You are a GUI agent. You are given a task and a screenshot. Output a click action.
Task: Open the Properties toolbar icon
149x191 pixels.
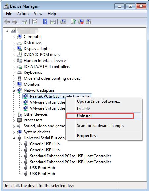[x=35, y=22]
